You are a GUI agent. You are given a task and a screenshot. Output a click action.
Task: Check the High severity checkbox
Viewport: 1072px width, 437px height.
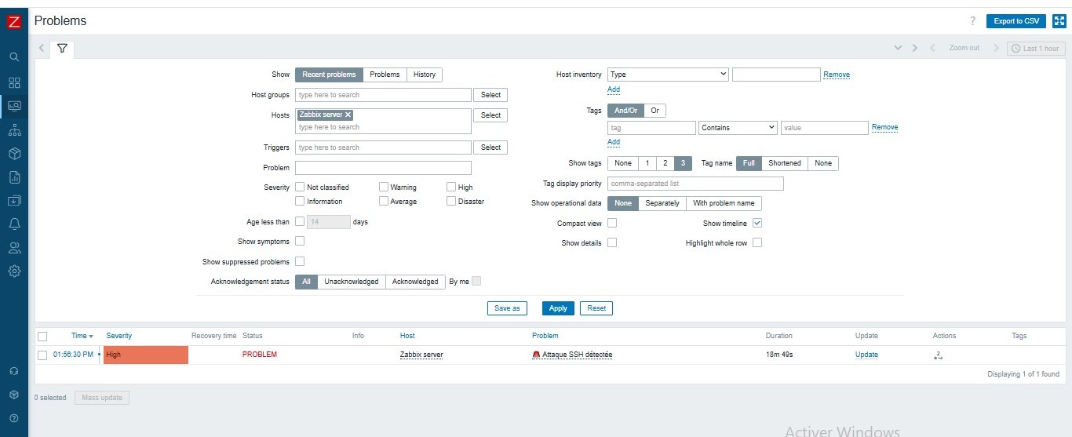tap(451, 187)
